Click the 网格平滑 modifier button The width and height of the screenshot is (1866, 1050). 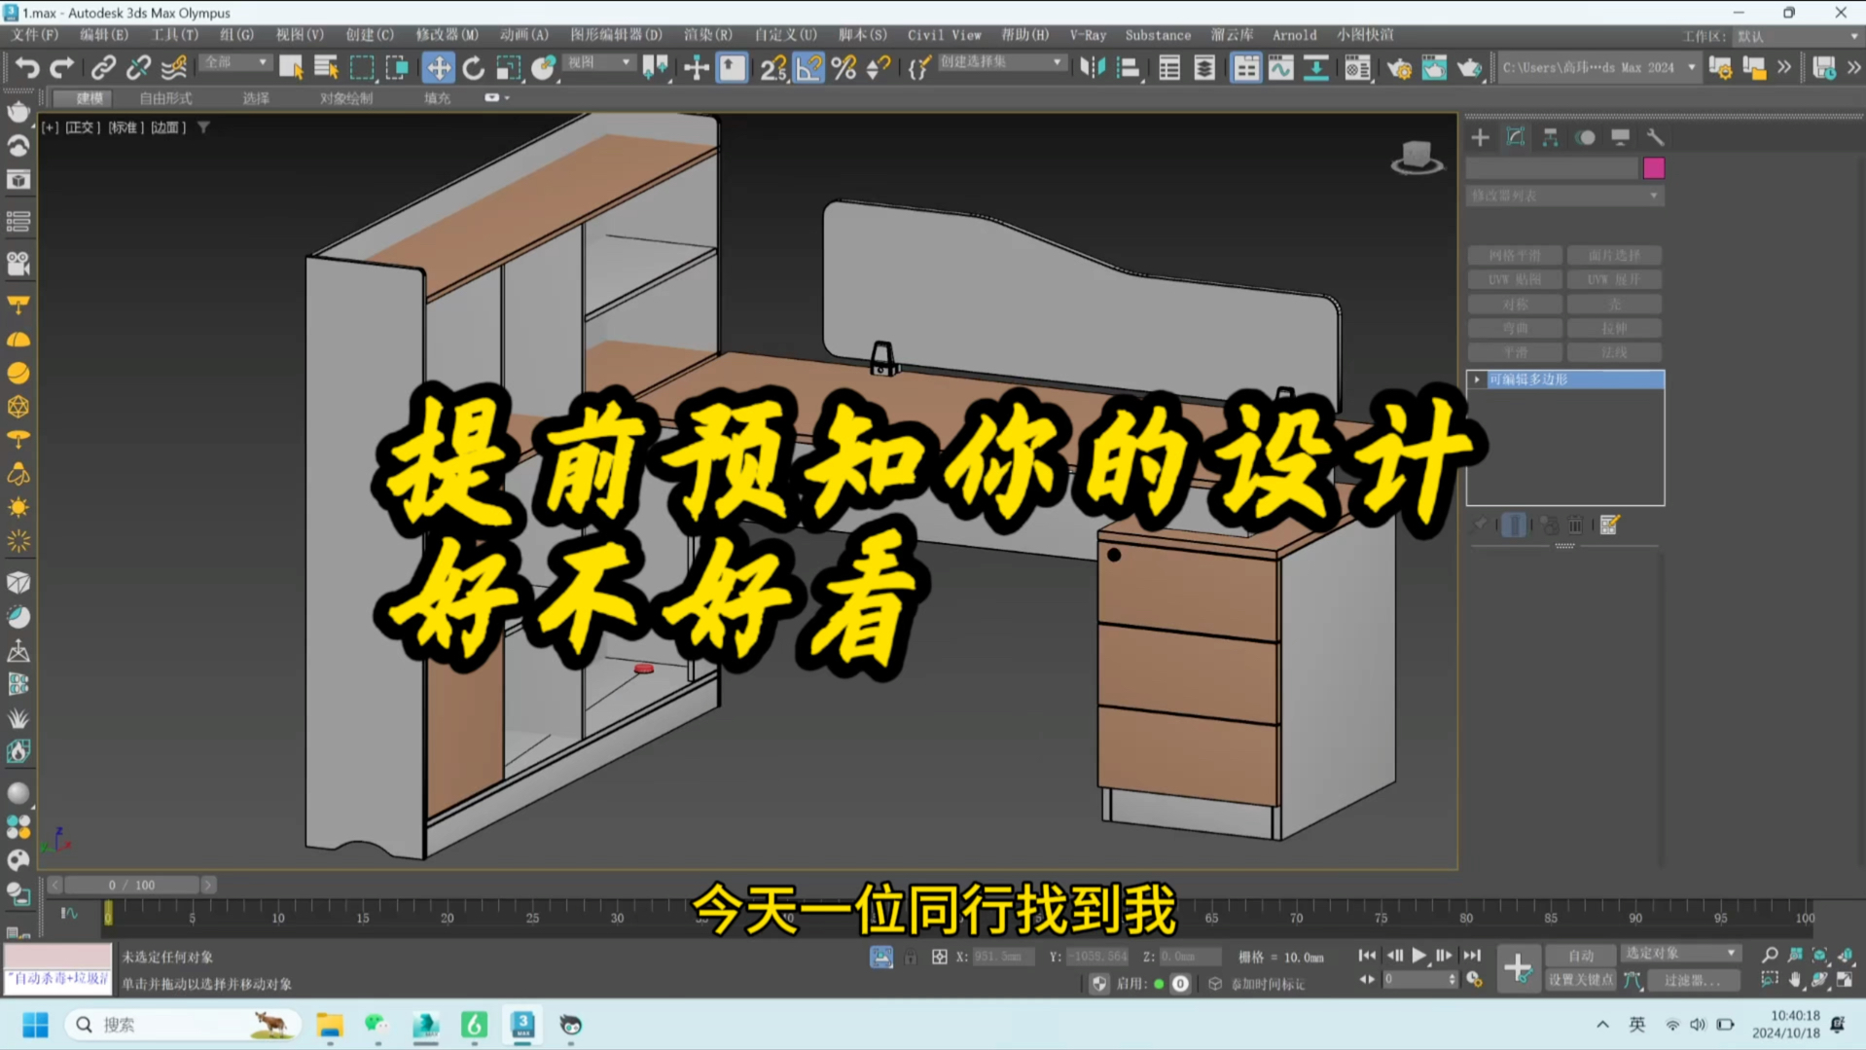tap(1515, 255)
